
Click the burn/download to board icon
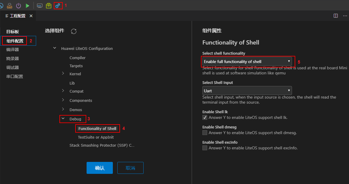point(10,6)
